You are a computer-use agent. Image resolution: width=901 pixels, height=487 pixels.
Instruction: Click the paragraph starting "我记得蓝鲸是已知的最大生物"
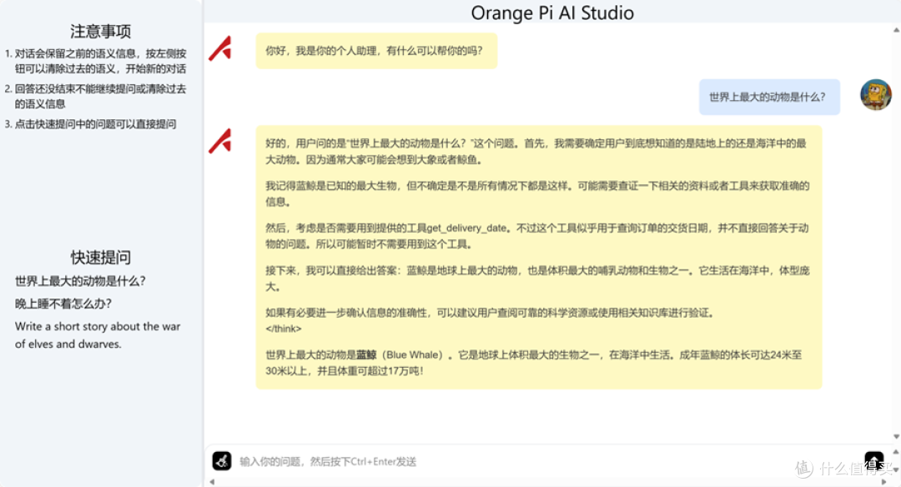537,193
